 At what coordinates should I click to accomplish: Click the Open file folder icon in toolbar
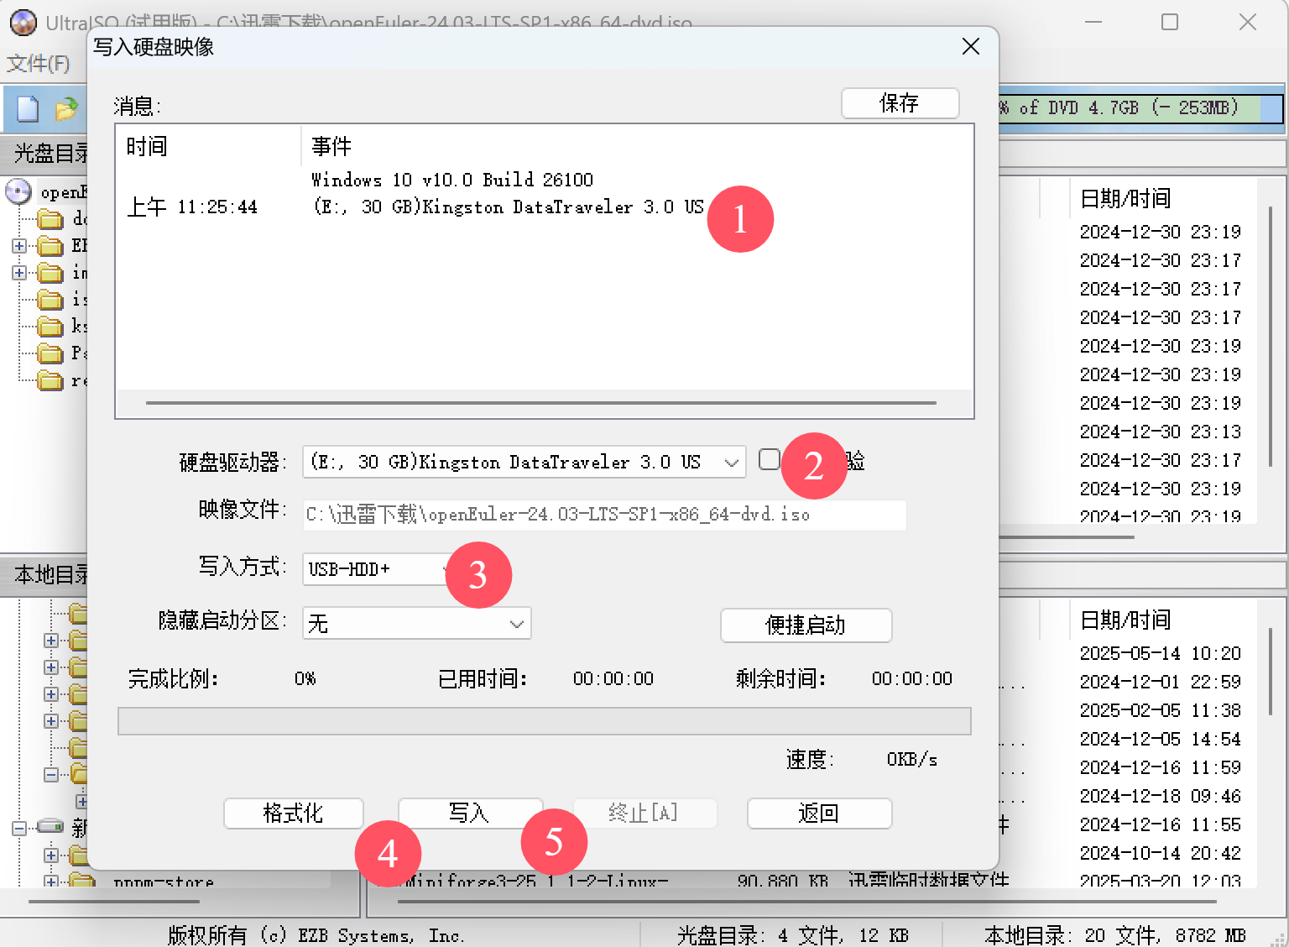coord(66,108)
